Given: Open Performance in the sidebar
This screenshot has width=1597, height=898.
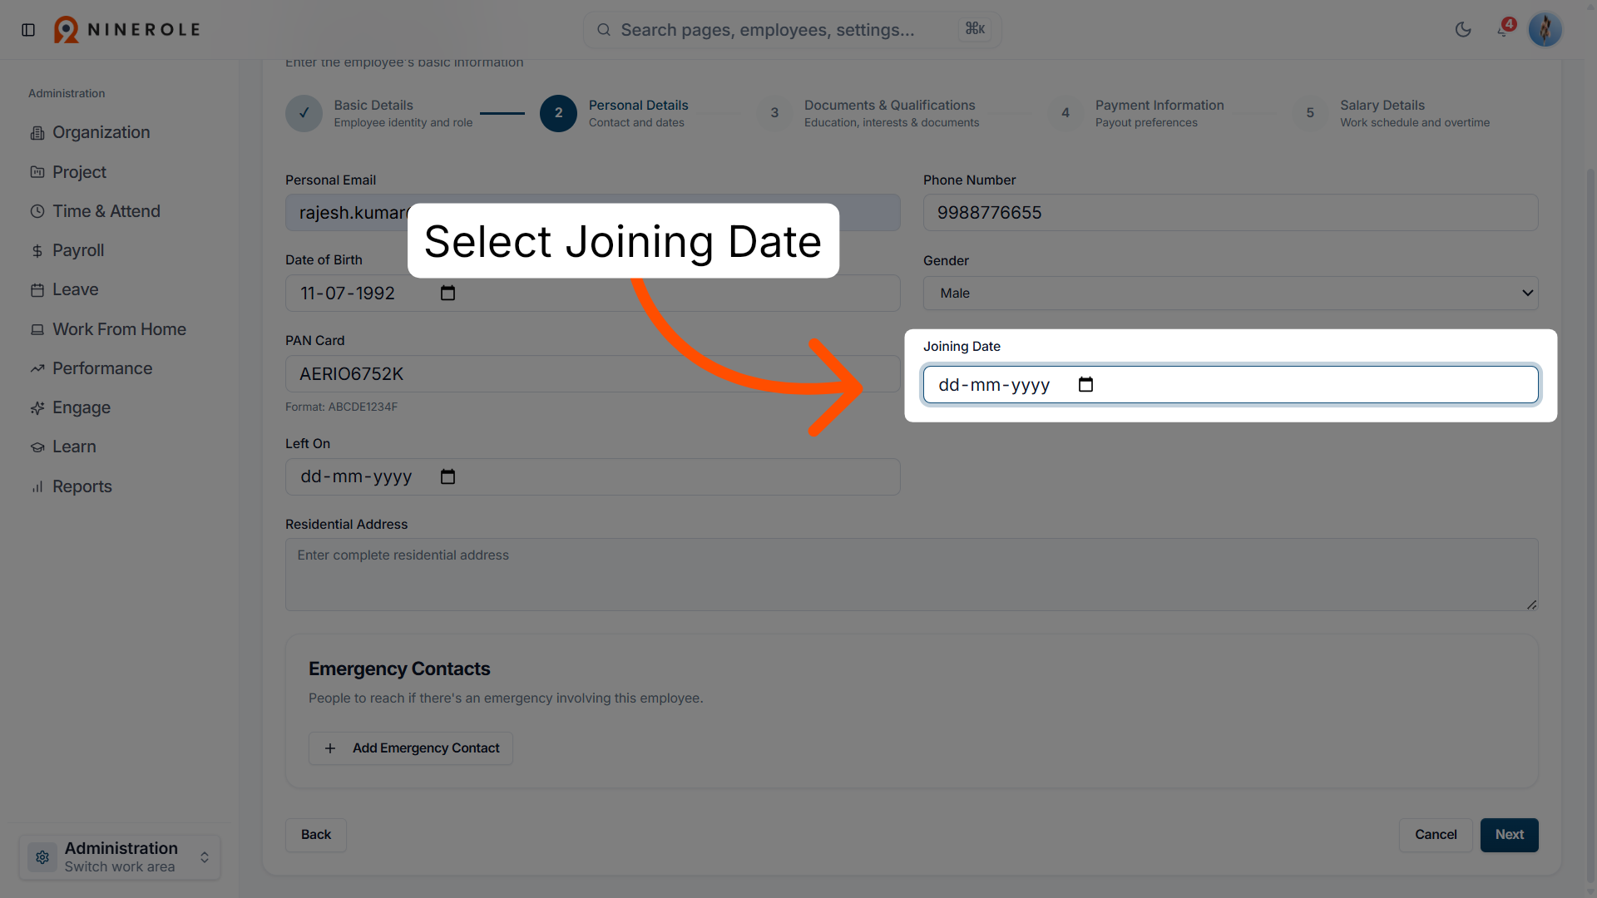Looking at the screenshot, I should 102,368.
